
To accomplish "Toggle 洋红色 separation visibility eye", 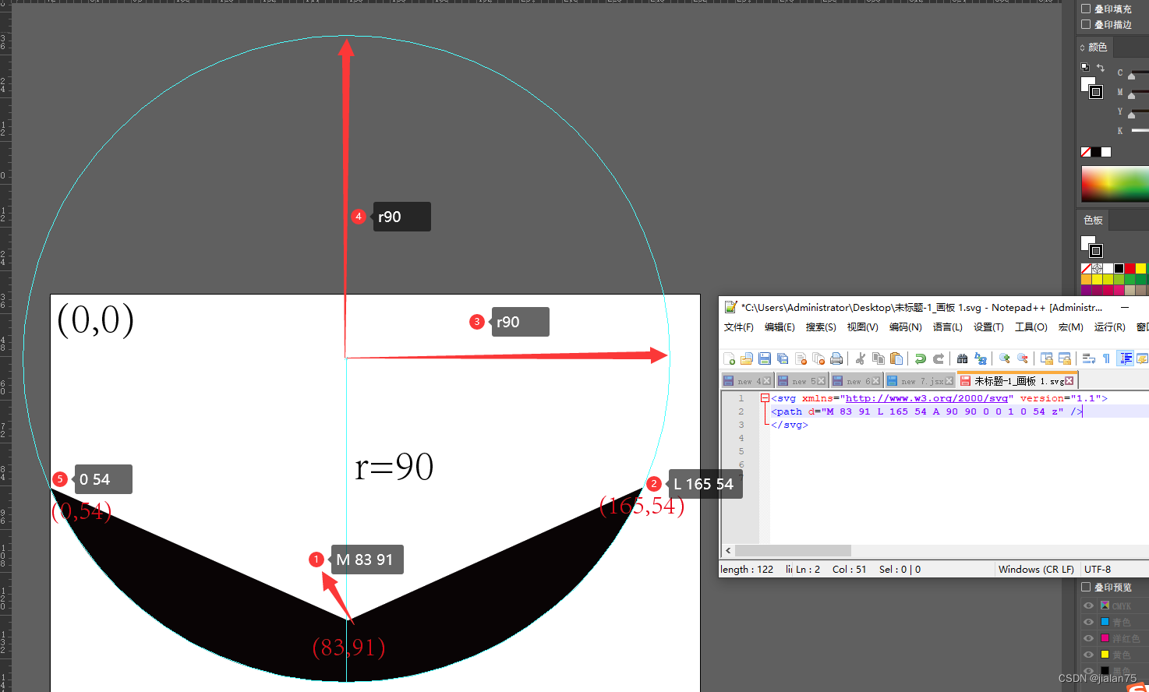I will pyautogui.click(x=1088, y=638).
